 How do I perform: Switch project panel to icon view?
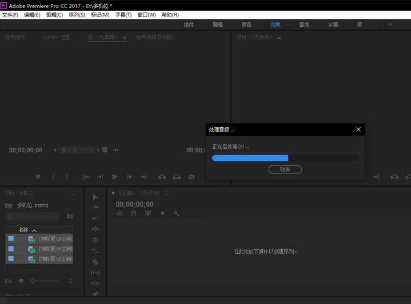(x=21, y=281)
